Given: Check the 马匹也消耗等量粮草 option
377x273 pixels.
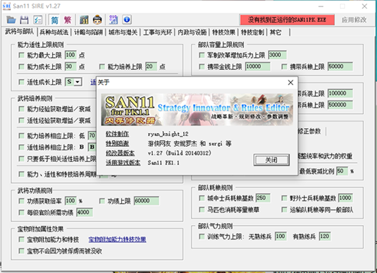Looking at the screenshot, I should point(202,209).
